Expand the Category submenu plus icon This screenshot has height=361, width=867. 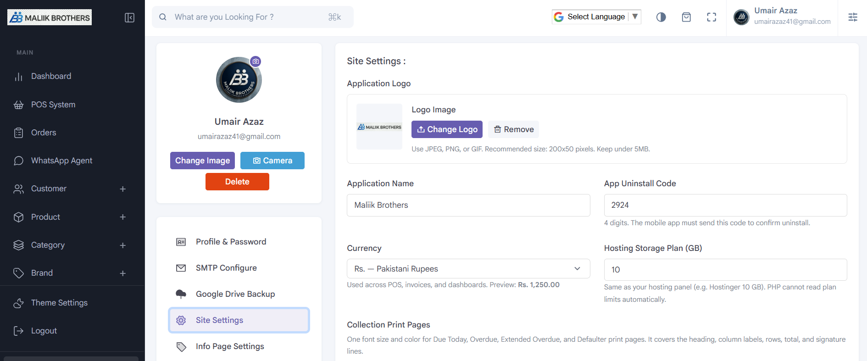click(123, 245)
